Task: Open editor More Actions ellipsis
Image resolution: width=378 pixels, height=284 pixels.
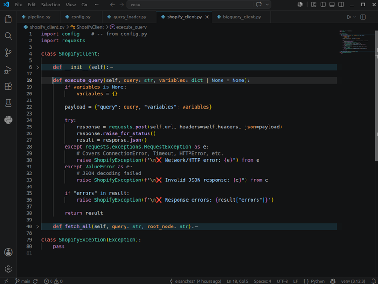Action: pyautogui.click(x=372, y=17)
